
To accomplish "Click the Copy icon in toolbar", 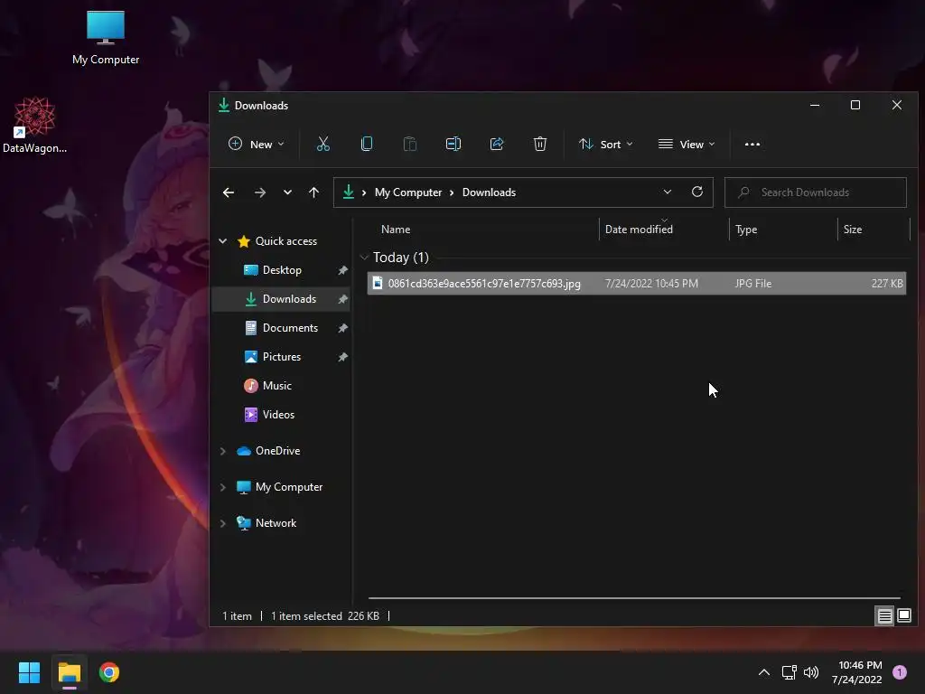I will point(367,144).
